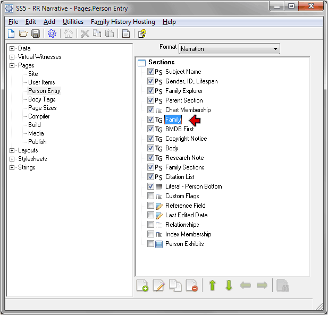
Task: Open the Format dropdown showing Narration
Action: tap(229, 49)
